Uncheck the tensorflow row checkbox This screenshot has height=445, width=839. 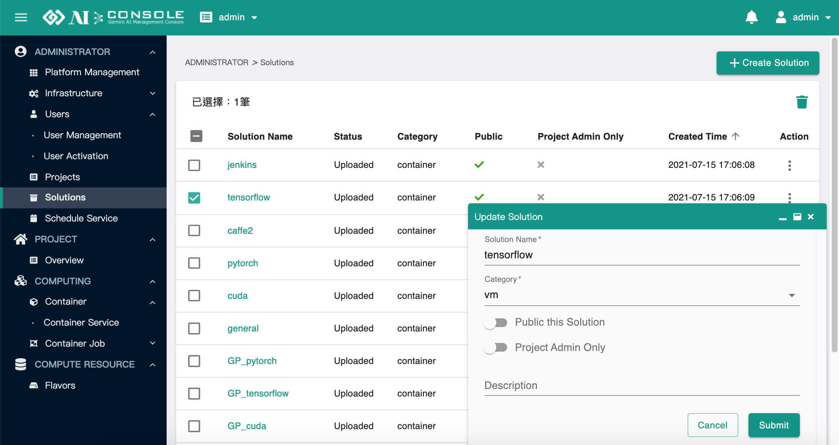click(x=194, y=198)
